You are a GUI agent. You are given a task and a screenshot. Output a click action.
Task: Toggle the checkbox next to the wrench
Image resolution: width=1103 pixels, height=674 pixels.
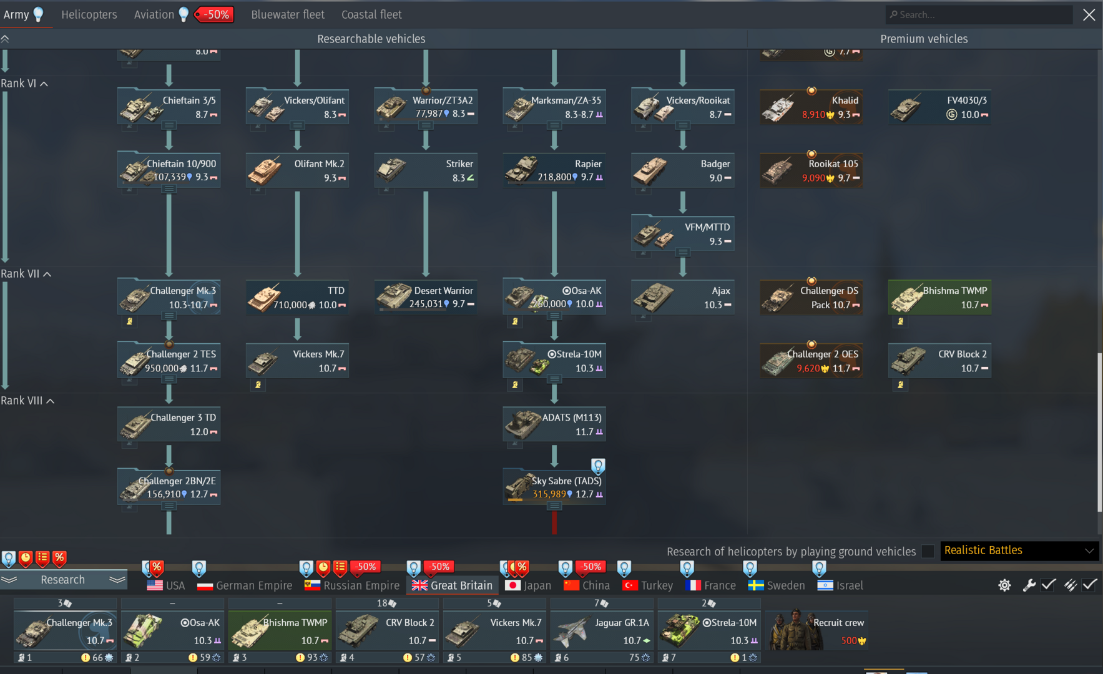(x=1049, y=585)
